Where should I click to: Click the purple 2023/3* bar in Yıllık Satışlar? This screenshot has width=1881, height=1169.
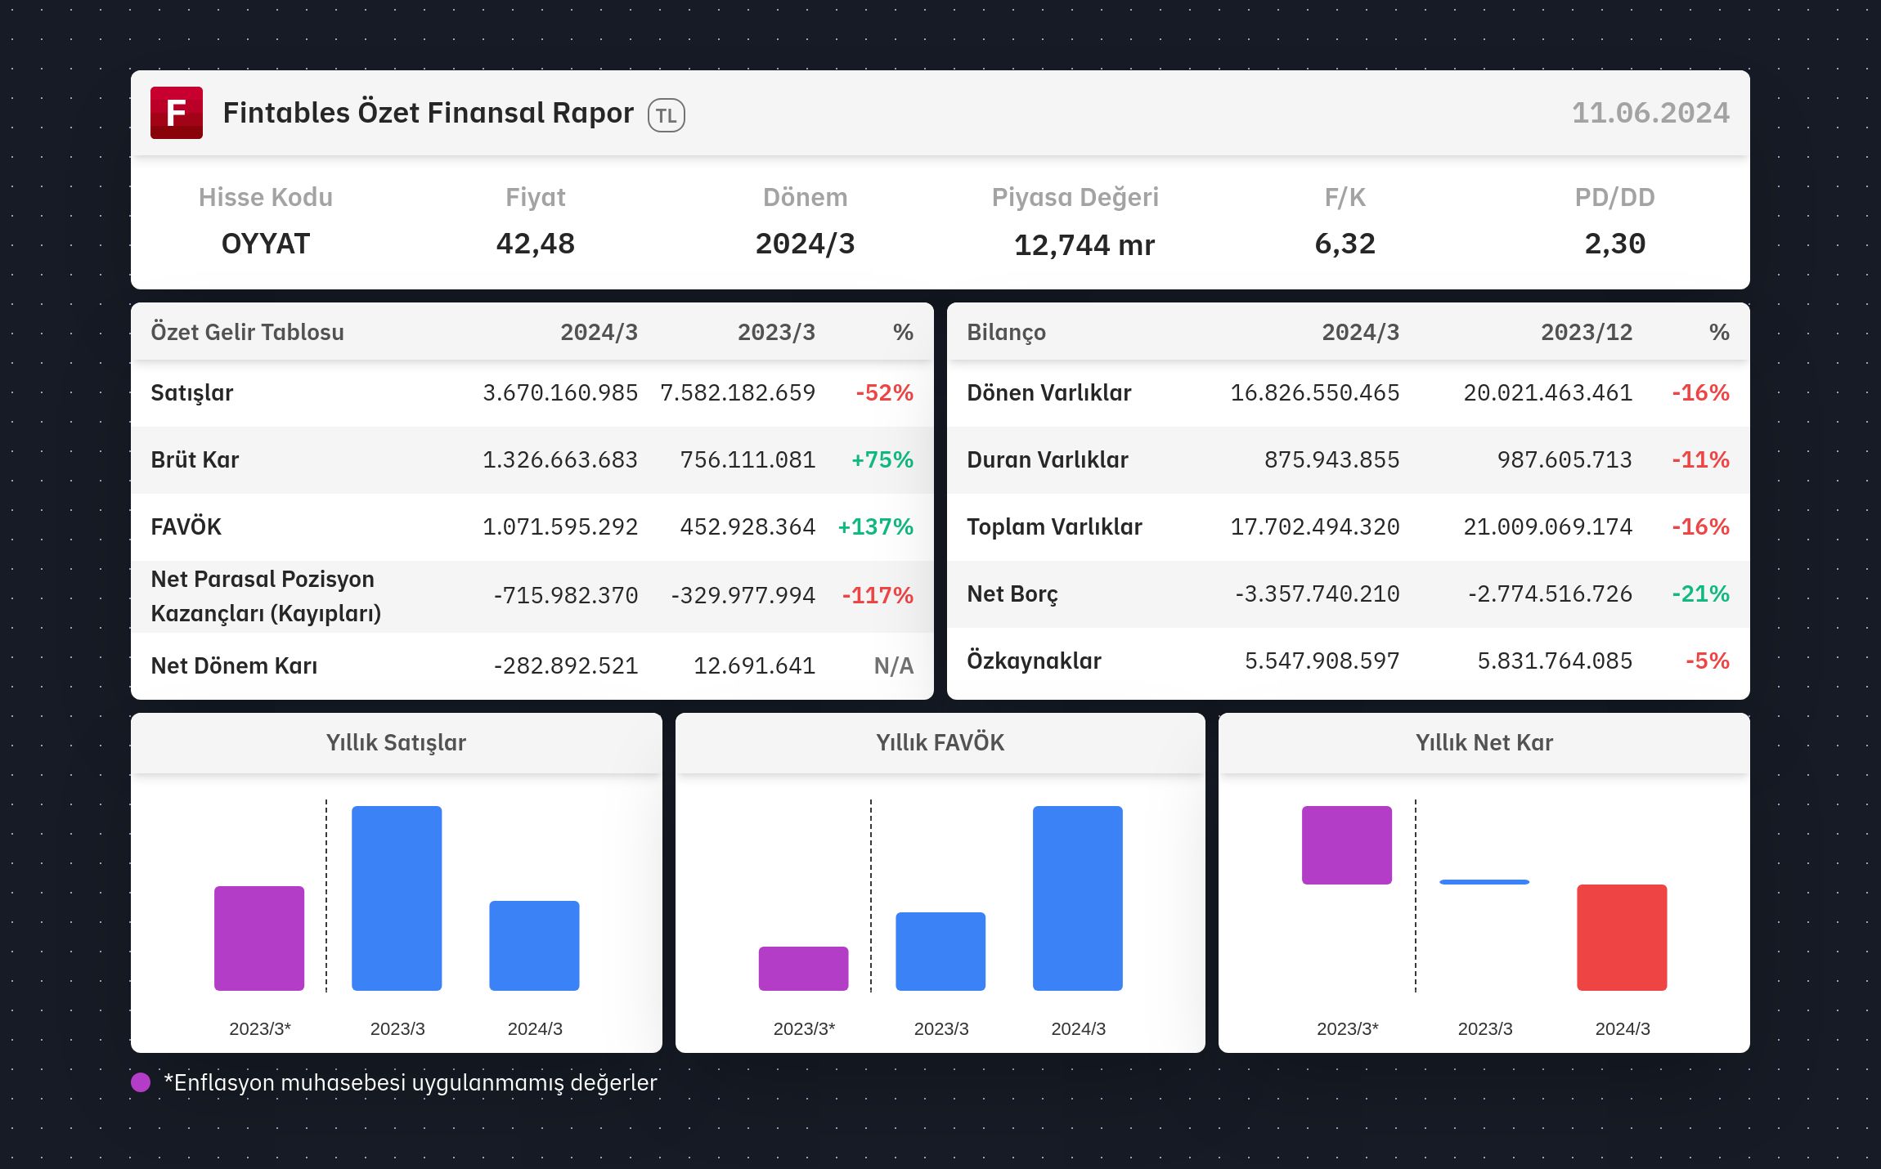tap(259, 938)
